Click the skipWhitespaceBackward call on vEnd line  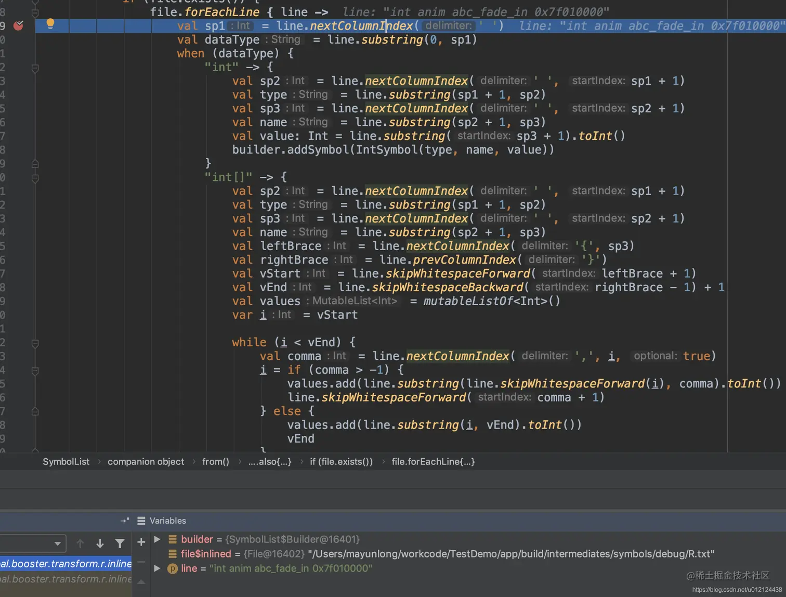point(448,287)
